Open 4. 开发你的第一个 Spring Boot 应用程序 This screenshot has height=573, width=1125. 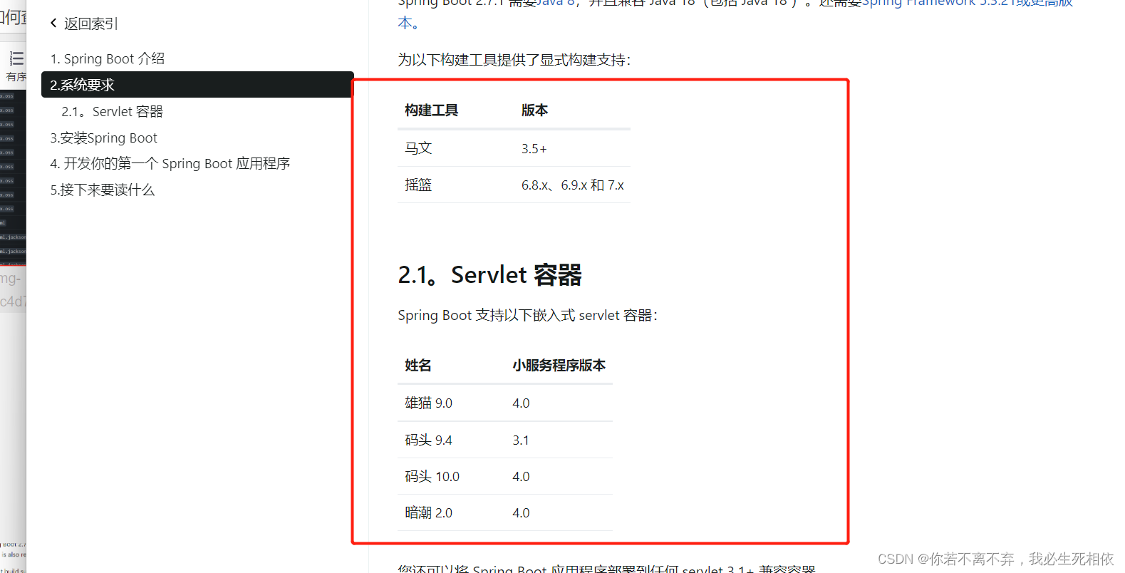[x=170, y=163]
